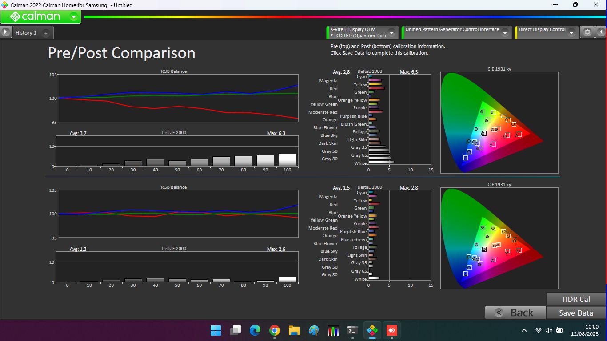Image resolution: width=607 pixels, height=341 pixels.
Task: Click the Save Data button
Action: 575,313
